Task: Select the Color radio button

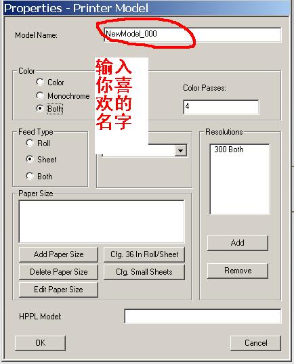Action: tap(40, 82)
